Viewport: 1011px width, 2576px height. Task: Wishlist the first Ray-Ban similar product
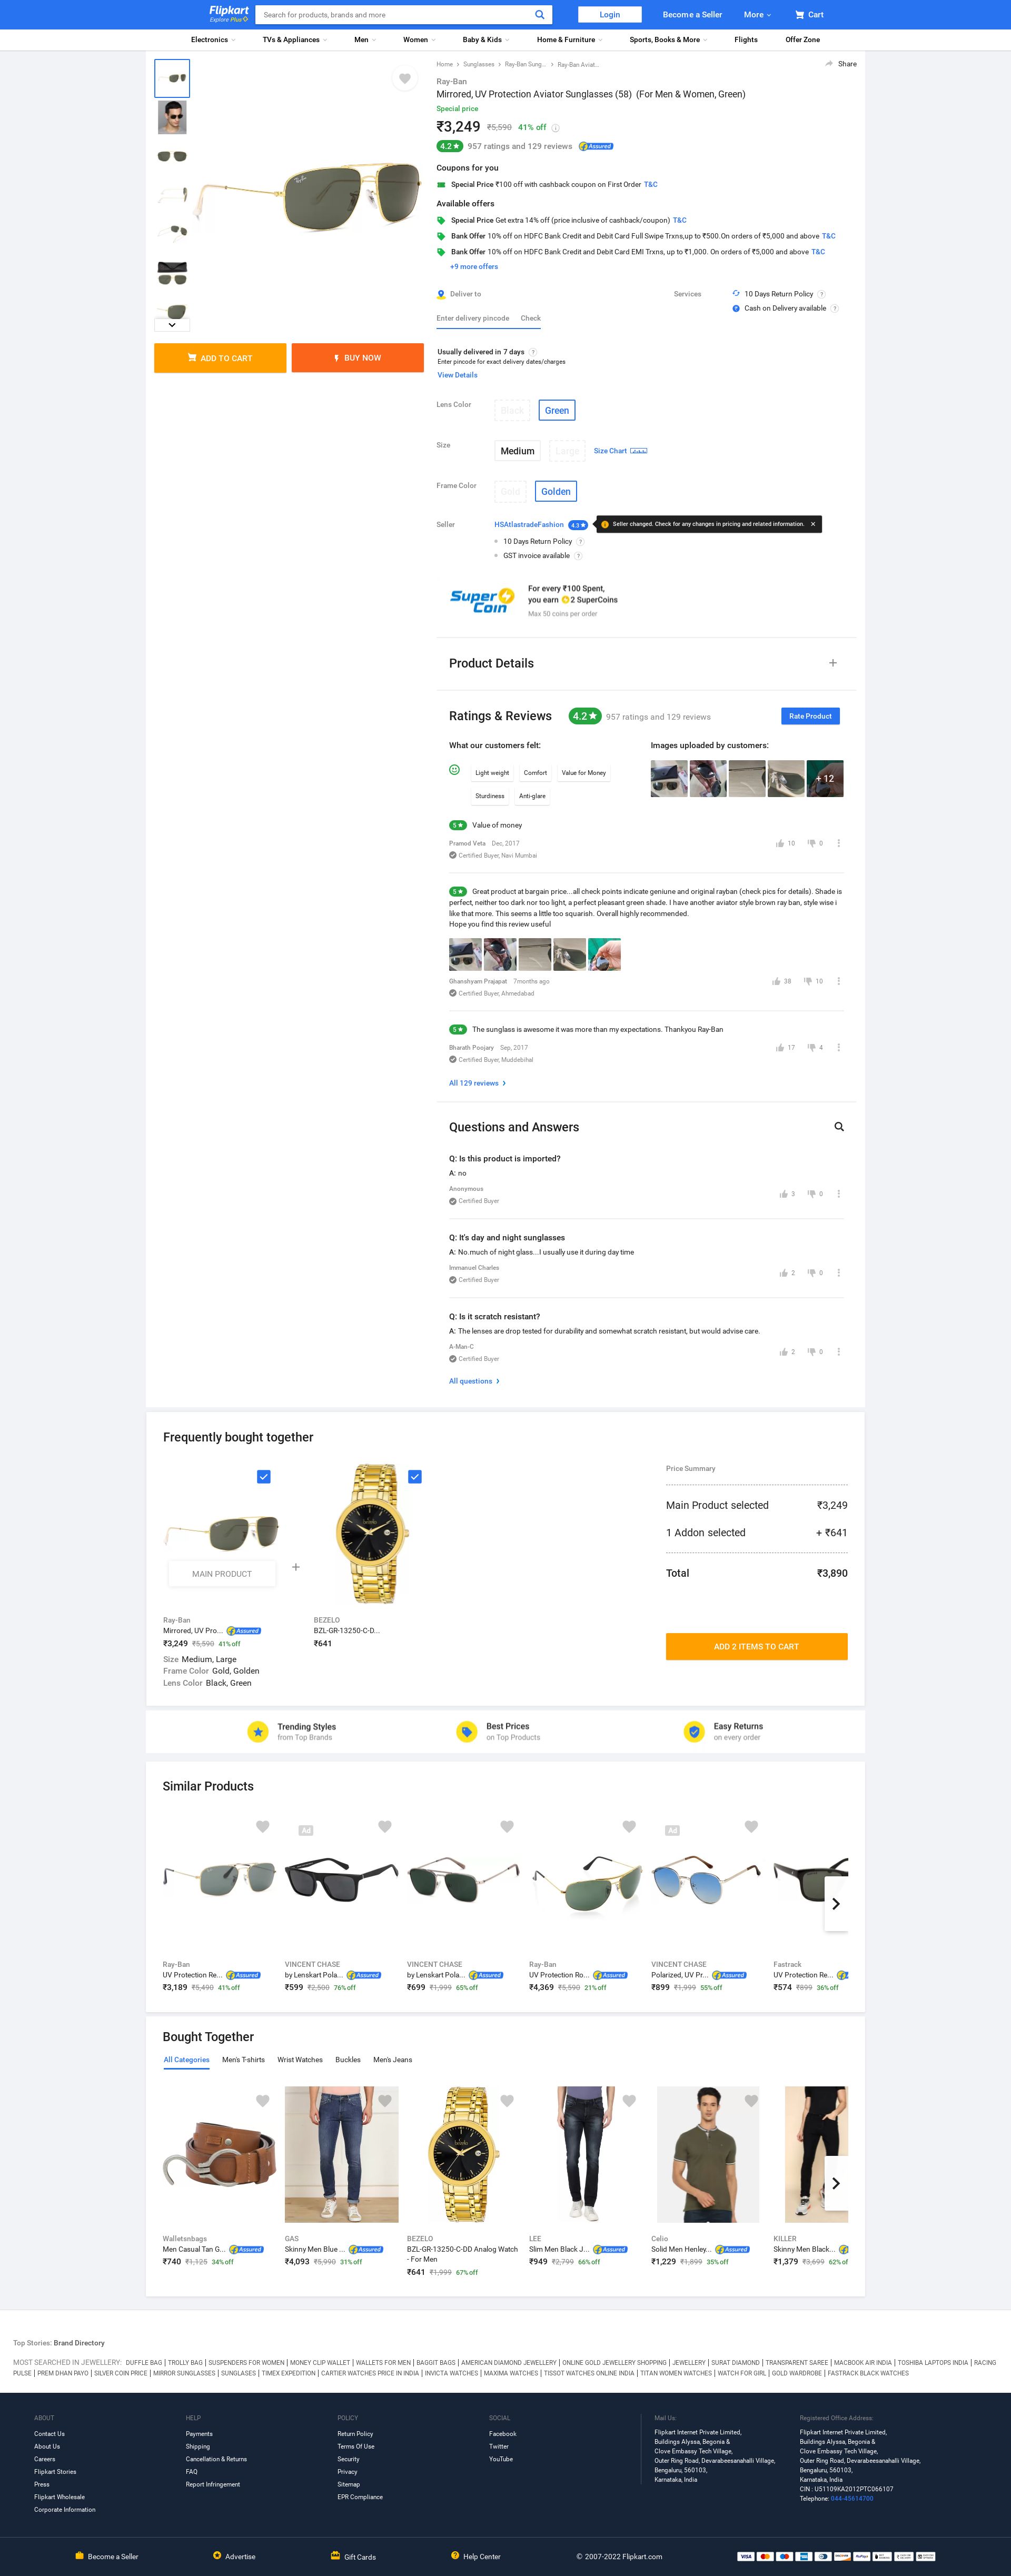(x=263, y=1827)
